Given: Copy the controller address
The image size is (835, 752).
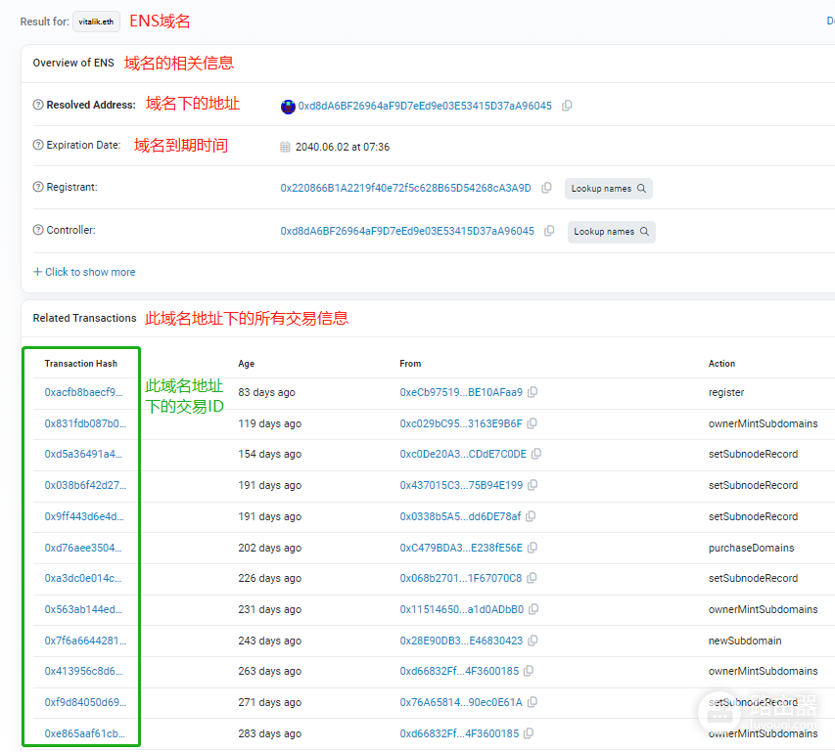Looking at the screenshot, I should (x=549, y=231).
